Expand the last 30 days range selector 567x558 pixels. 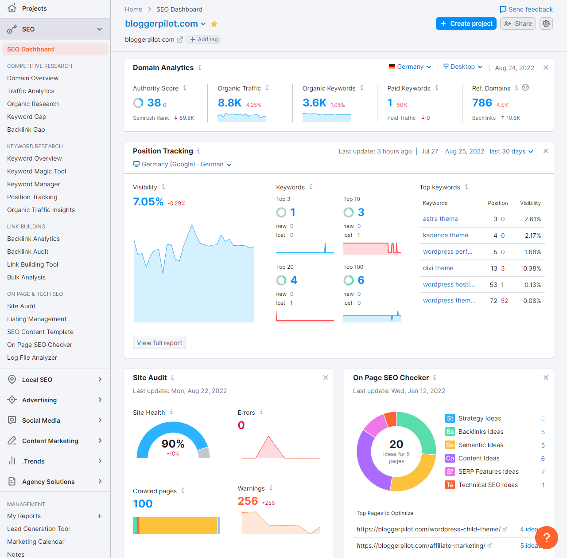(511, 151)
